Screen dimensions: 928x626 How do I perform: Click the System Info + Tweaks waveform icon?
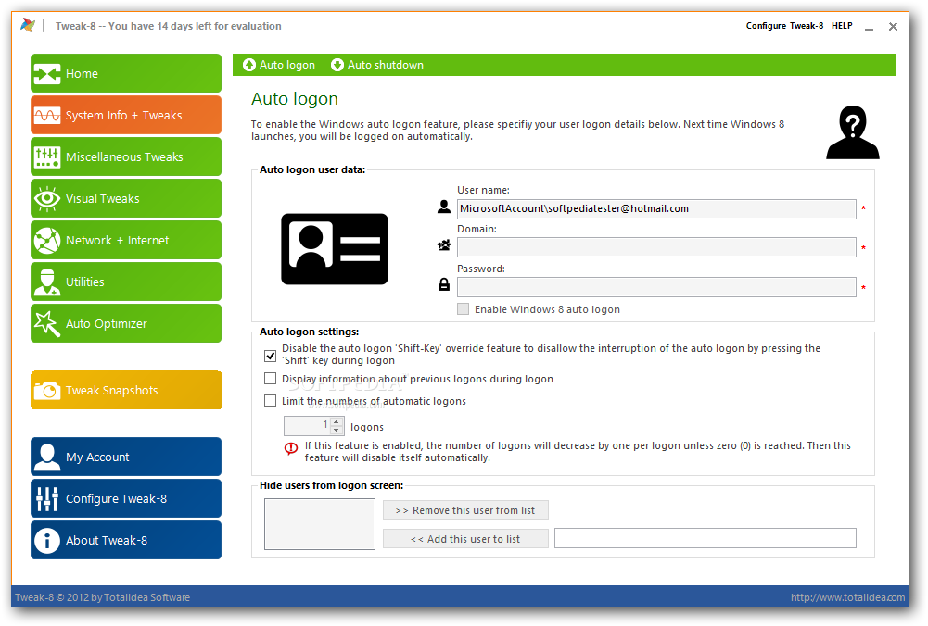[x=46, y=115]
